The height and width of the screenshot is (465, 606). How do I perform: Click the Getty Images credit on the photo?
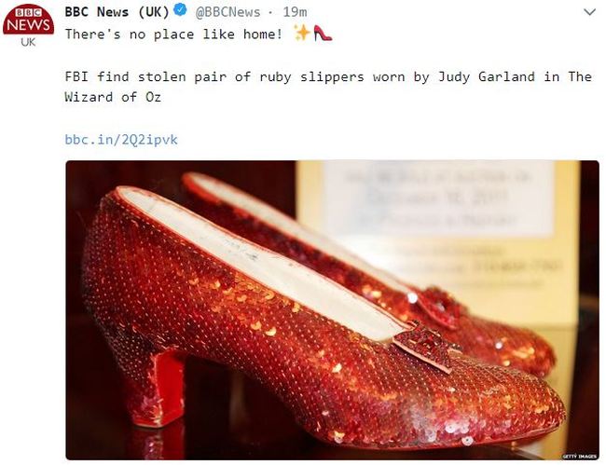(578, 456)
